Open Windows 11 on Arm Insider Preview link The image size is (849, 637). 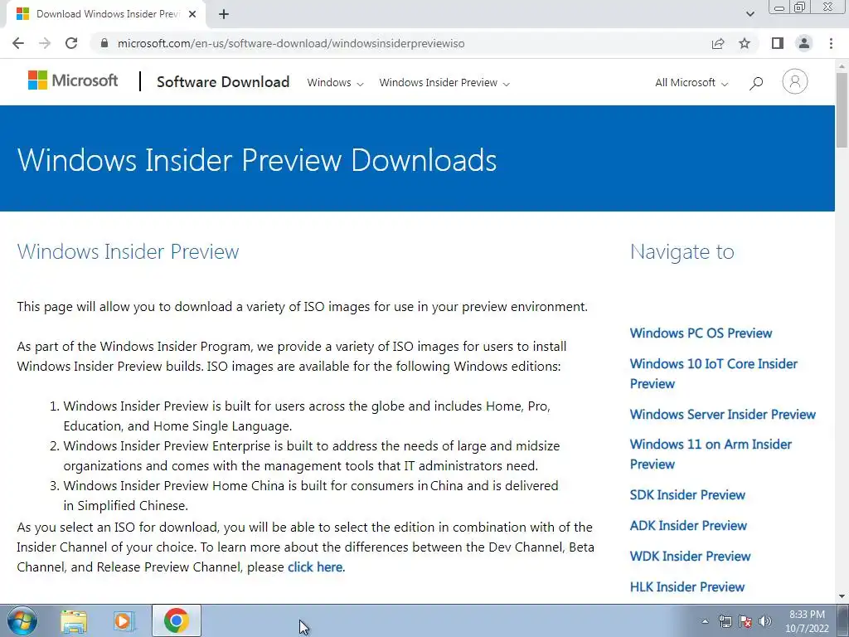711,455
